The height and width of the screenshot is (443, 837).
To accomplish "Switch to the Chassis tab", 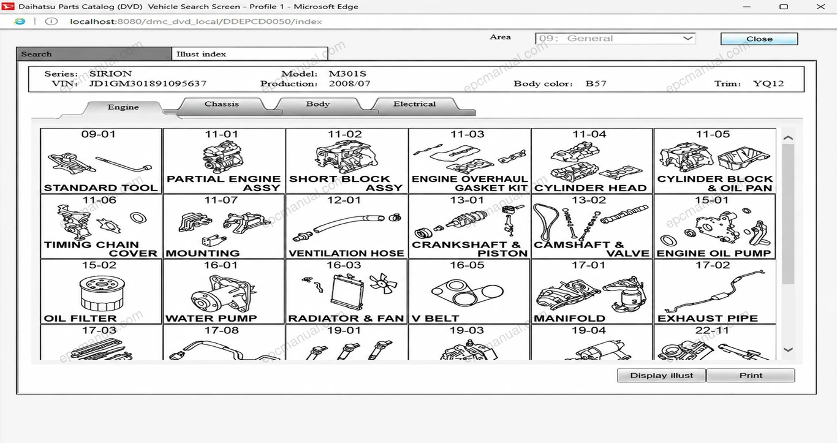I will [222, 104].
